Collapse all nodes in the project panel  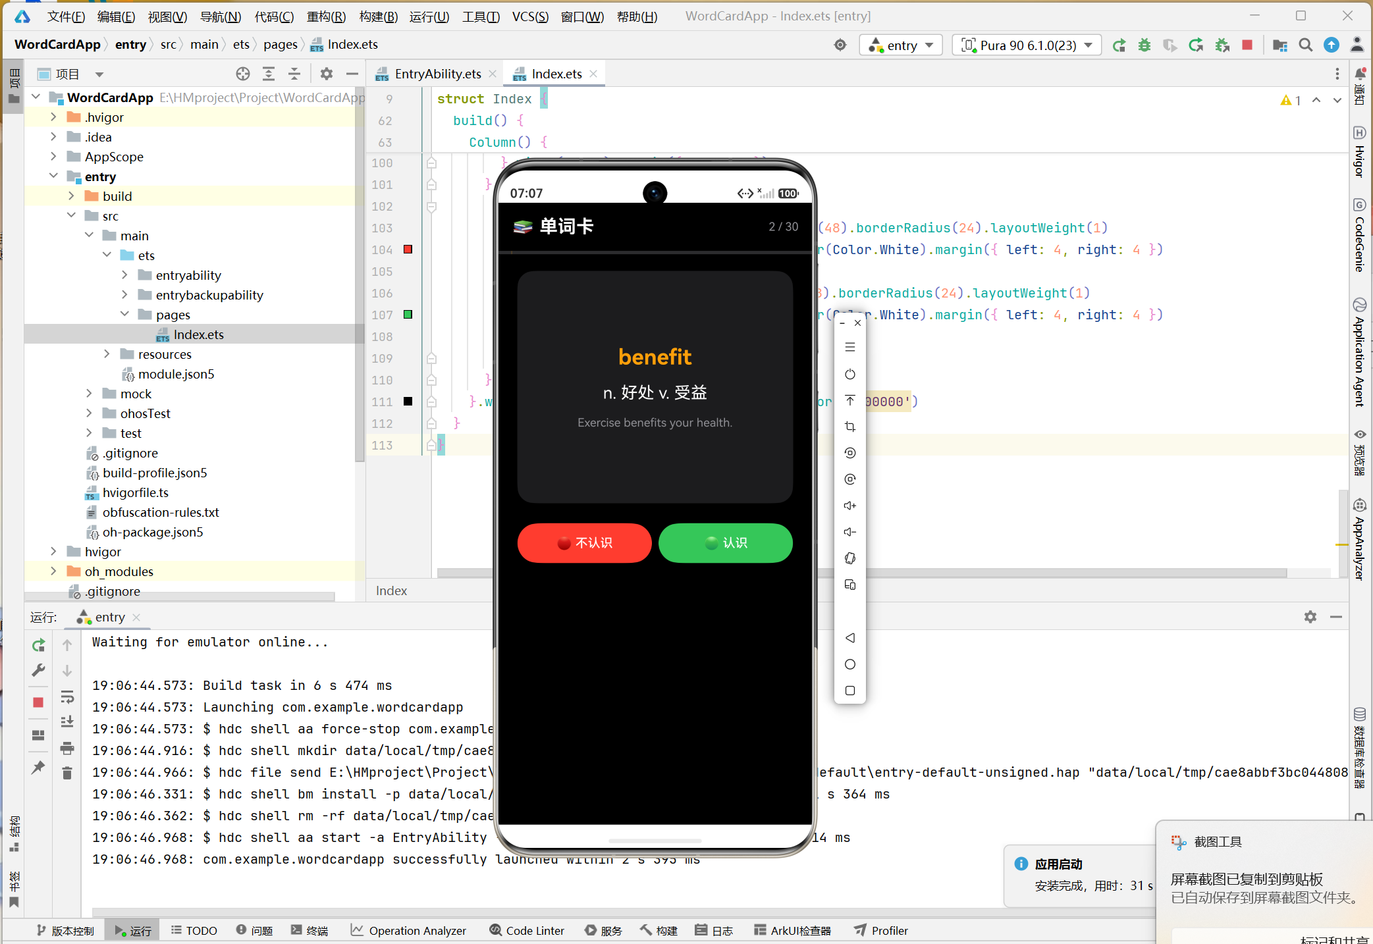pos(294,74)
